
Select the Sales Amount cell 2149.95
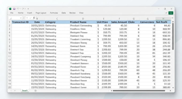pos(119,67)
